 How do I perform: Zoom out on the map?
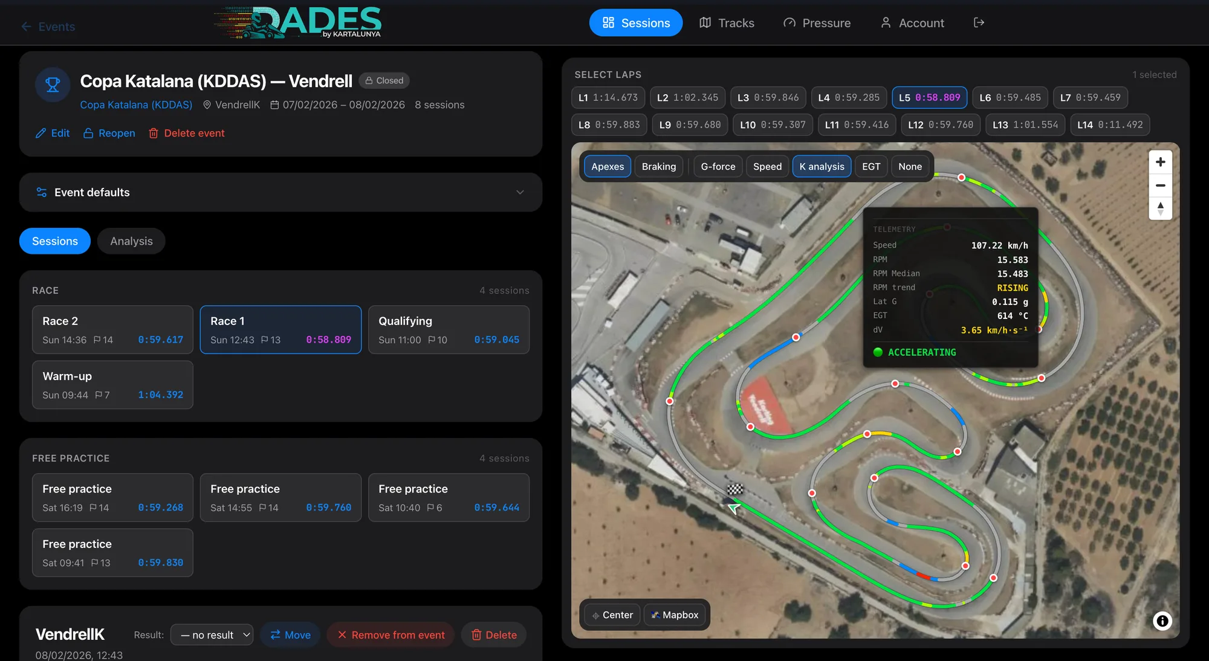point(1160,185)
